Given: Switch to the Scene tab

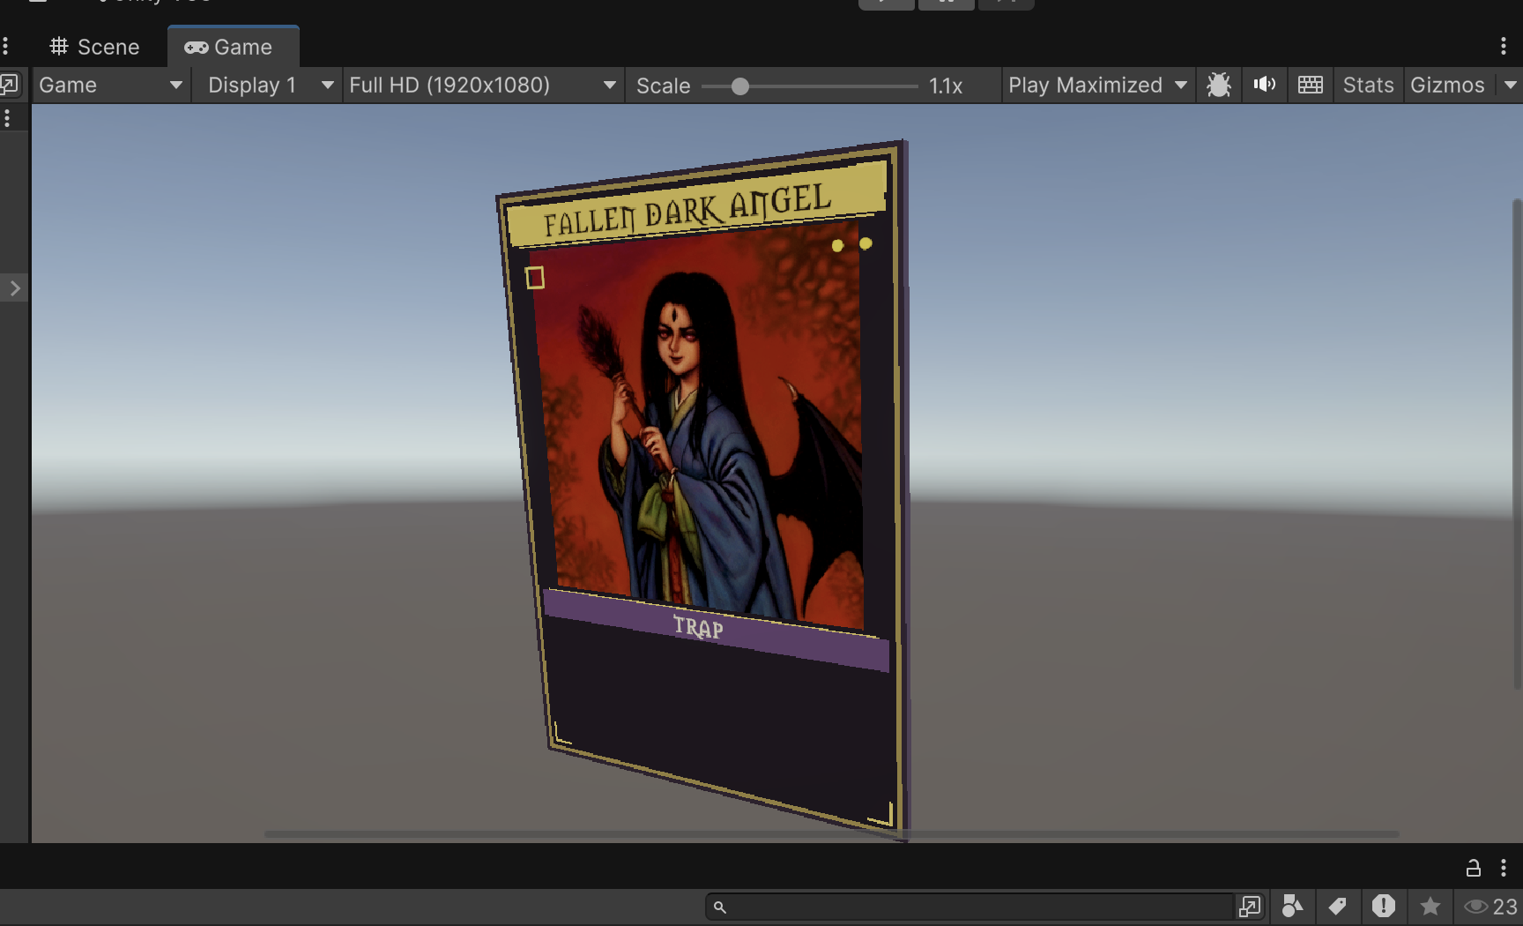Looking at the screenshot, I should click(x=94, y=47).
